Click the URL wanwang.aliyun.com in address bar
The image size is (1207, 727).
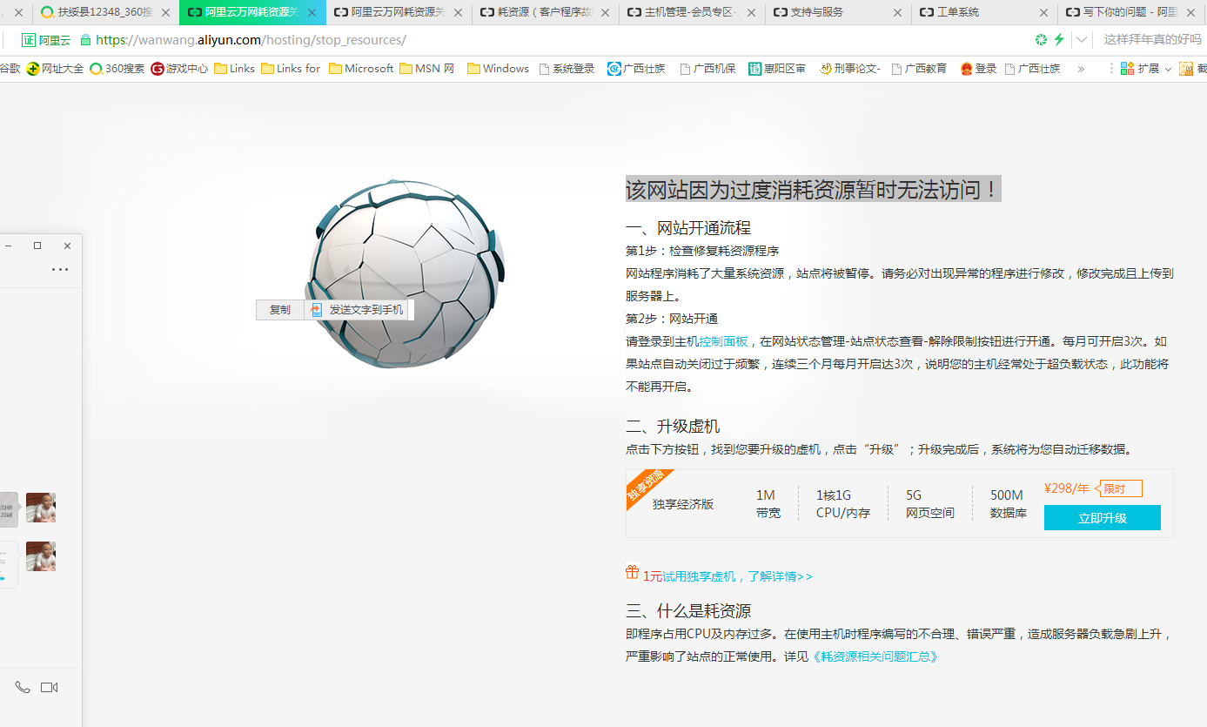point(251,40)
